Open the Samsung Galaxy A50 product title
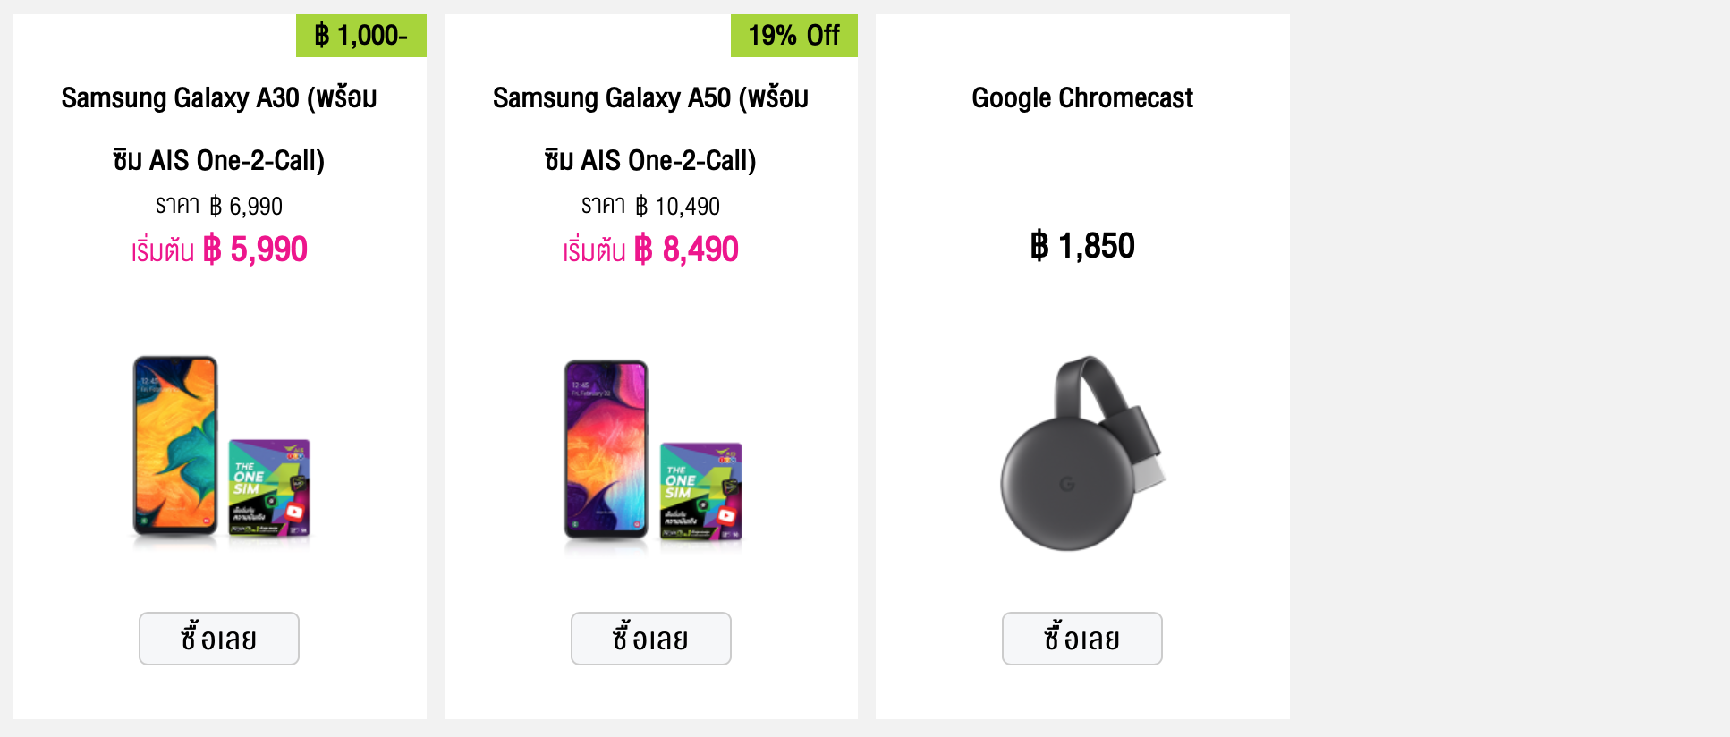1730x737 pixels. pos(650,98)
